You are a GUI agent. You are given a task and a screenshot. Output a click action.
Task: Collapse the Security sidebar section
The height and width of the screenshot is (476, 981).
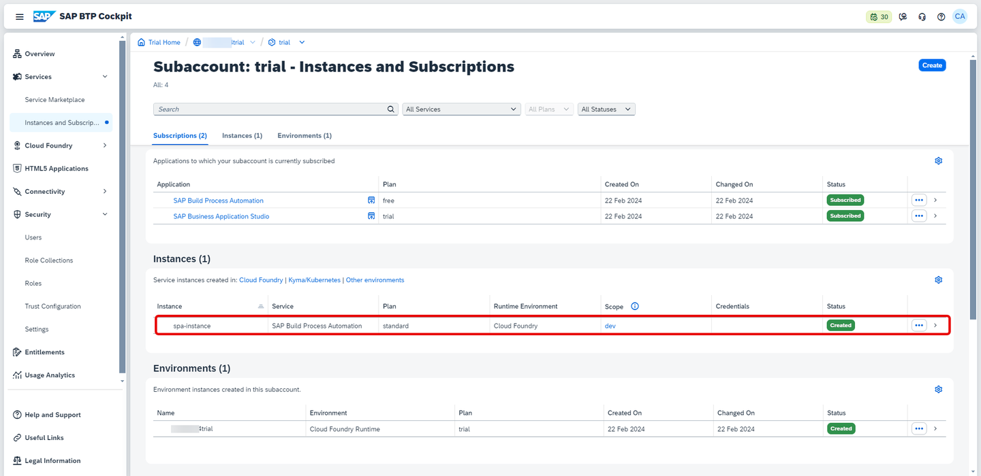[x=105, y=214]
